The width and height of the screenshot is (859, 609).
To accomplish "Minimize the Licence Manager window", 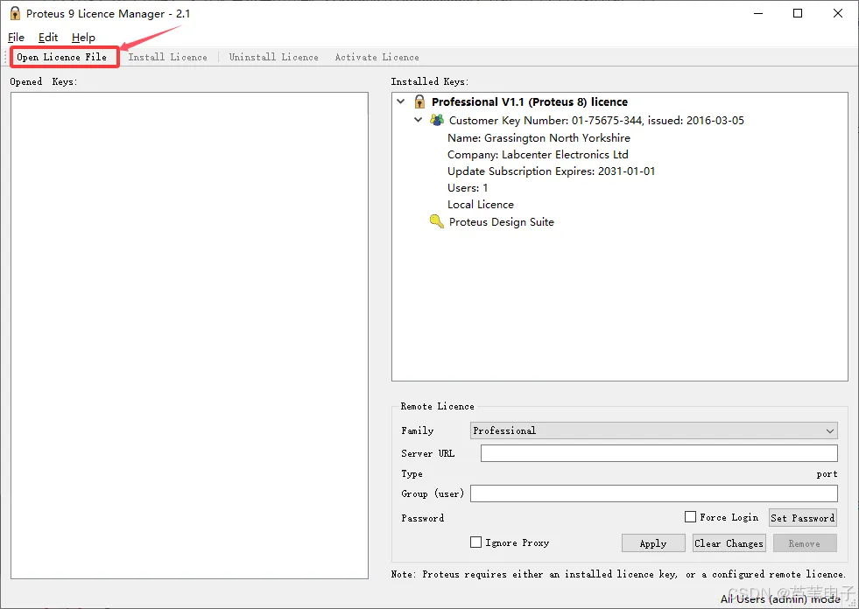I will (758, 14).
